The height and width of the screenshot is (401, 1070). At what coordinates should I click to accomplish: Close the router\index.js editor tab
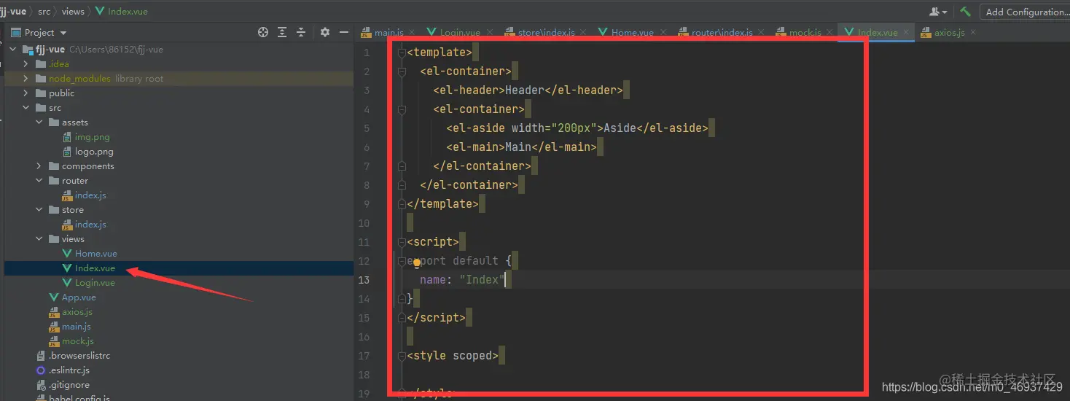(x=762, y=33)
